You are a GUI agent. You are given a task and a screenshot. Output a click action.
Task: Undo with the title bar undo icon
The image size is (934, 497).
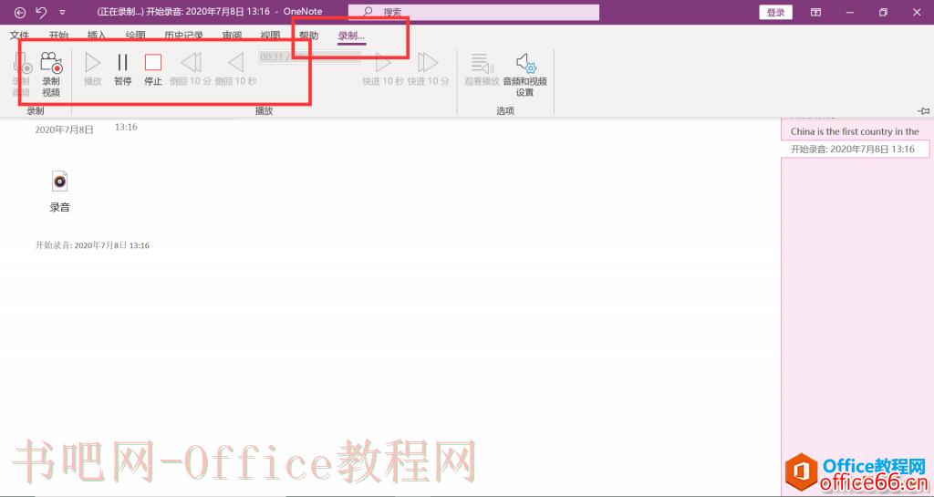pyautogui.click(x=41, y=12)
